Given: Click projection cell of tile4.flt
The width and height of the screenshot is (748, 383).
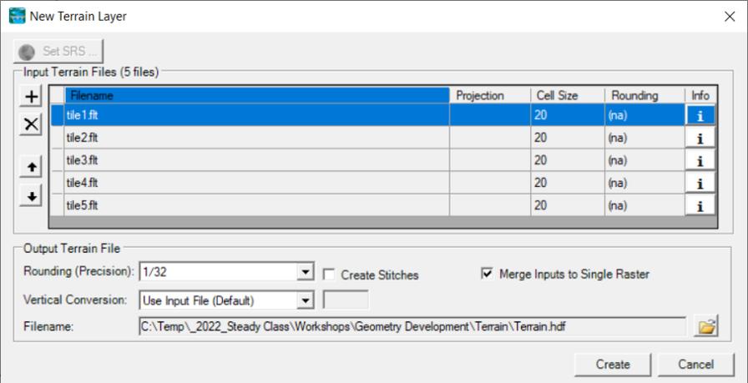Looking at the screenshot, I should coord(490,183).
